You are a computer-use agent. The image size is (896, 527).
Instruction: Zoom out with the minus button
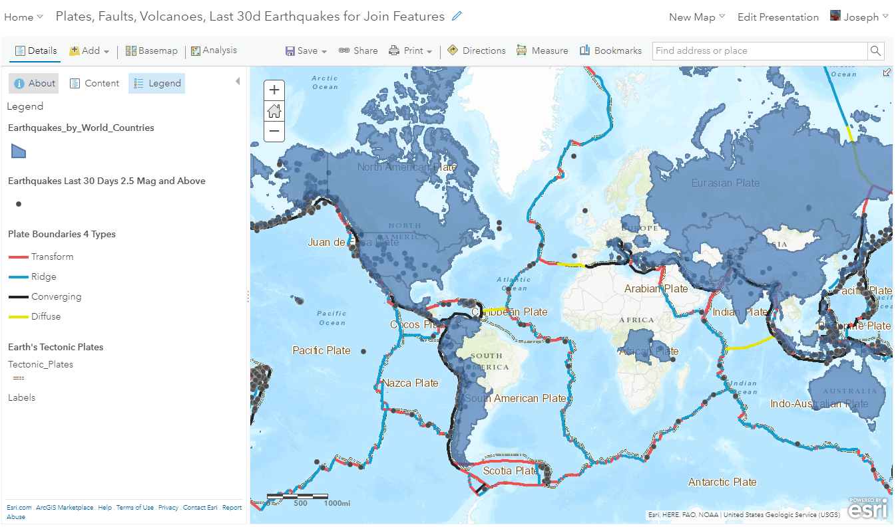pos(274,131)
